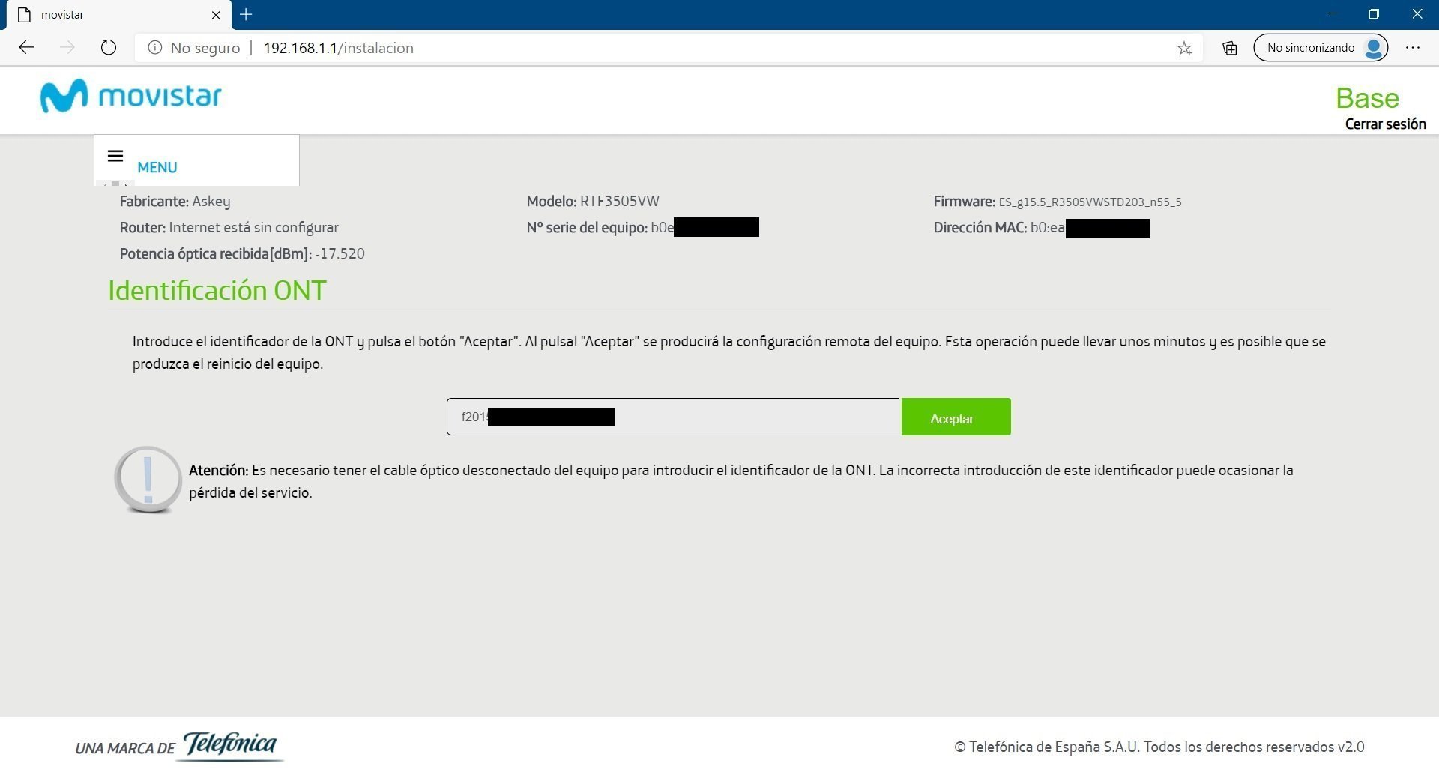1439x772 pixels.
Task: Click the address bar with 192.168.1.1/instalacion
Action: (x=667, y=48)
